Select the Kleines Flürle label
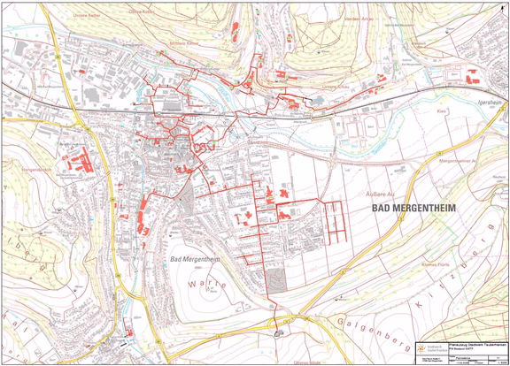 coord(436,264)
